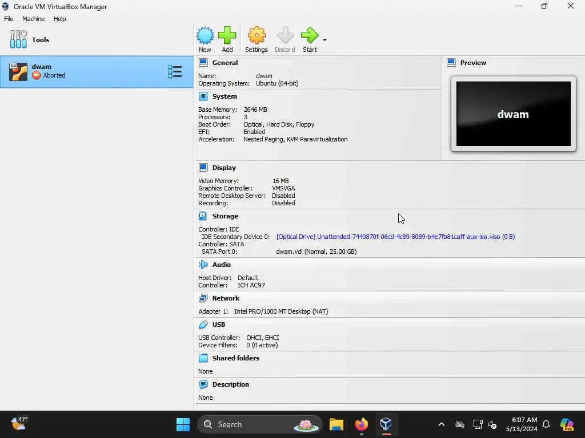Click the muted volume tray icon
The image size is (585, 438).
(x=492, y=424)
